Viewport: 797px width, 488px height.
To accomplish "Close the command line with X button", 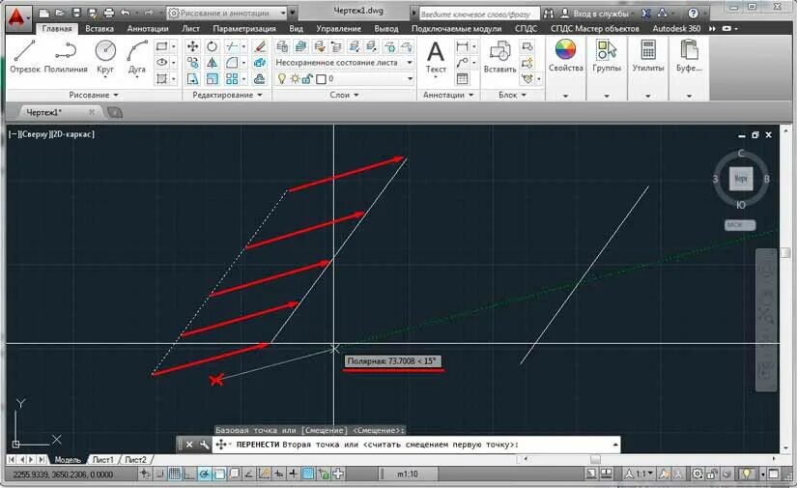I will [x=189, y=445].
